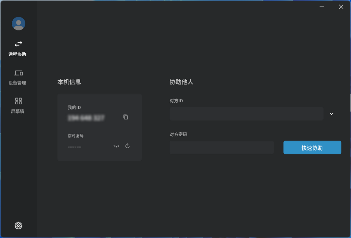Image resolution: width=351 pixels, height=238 pixels.
Task: Click inside the 对方密码 field
Action: [x=222, y=147]
